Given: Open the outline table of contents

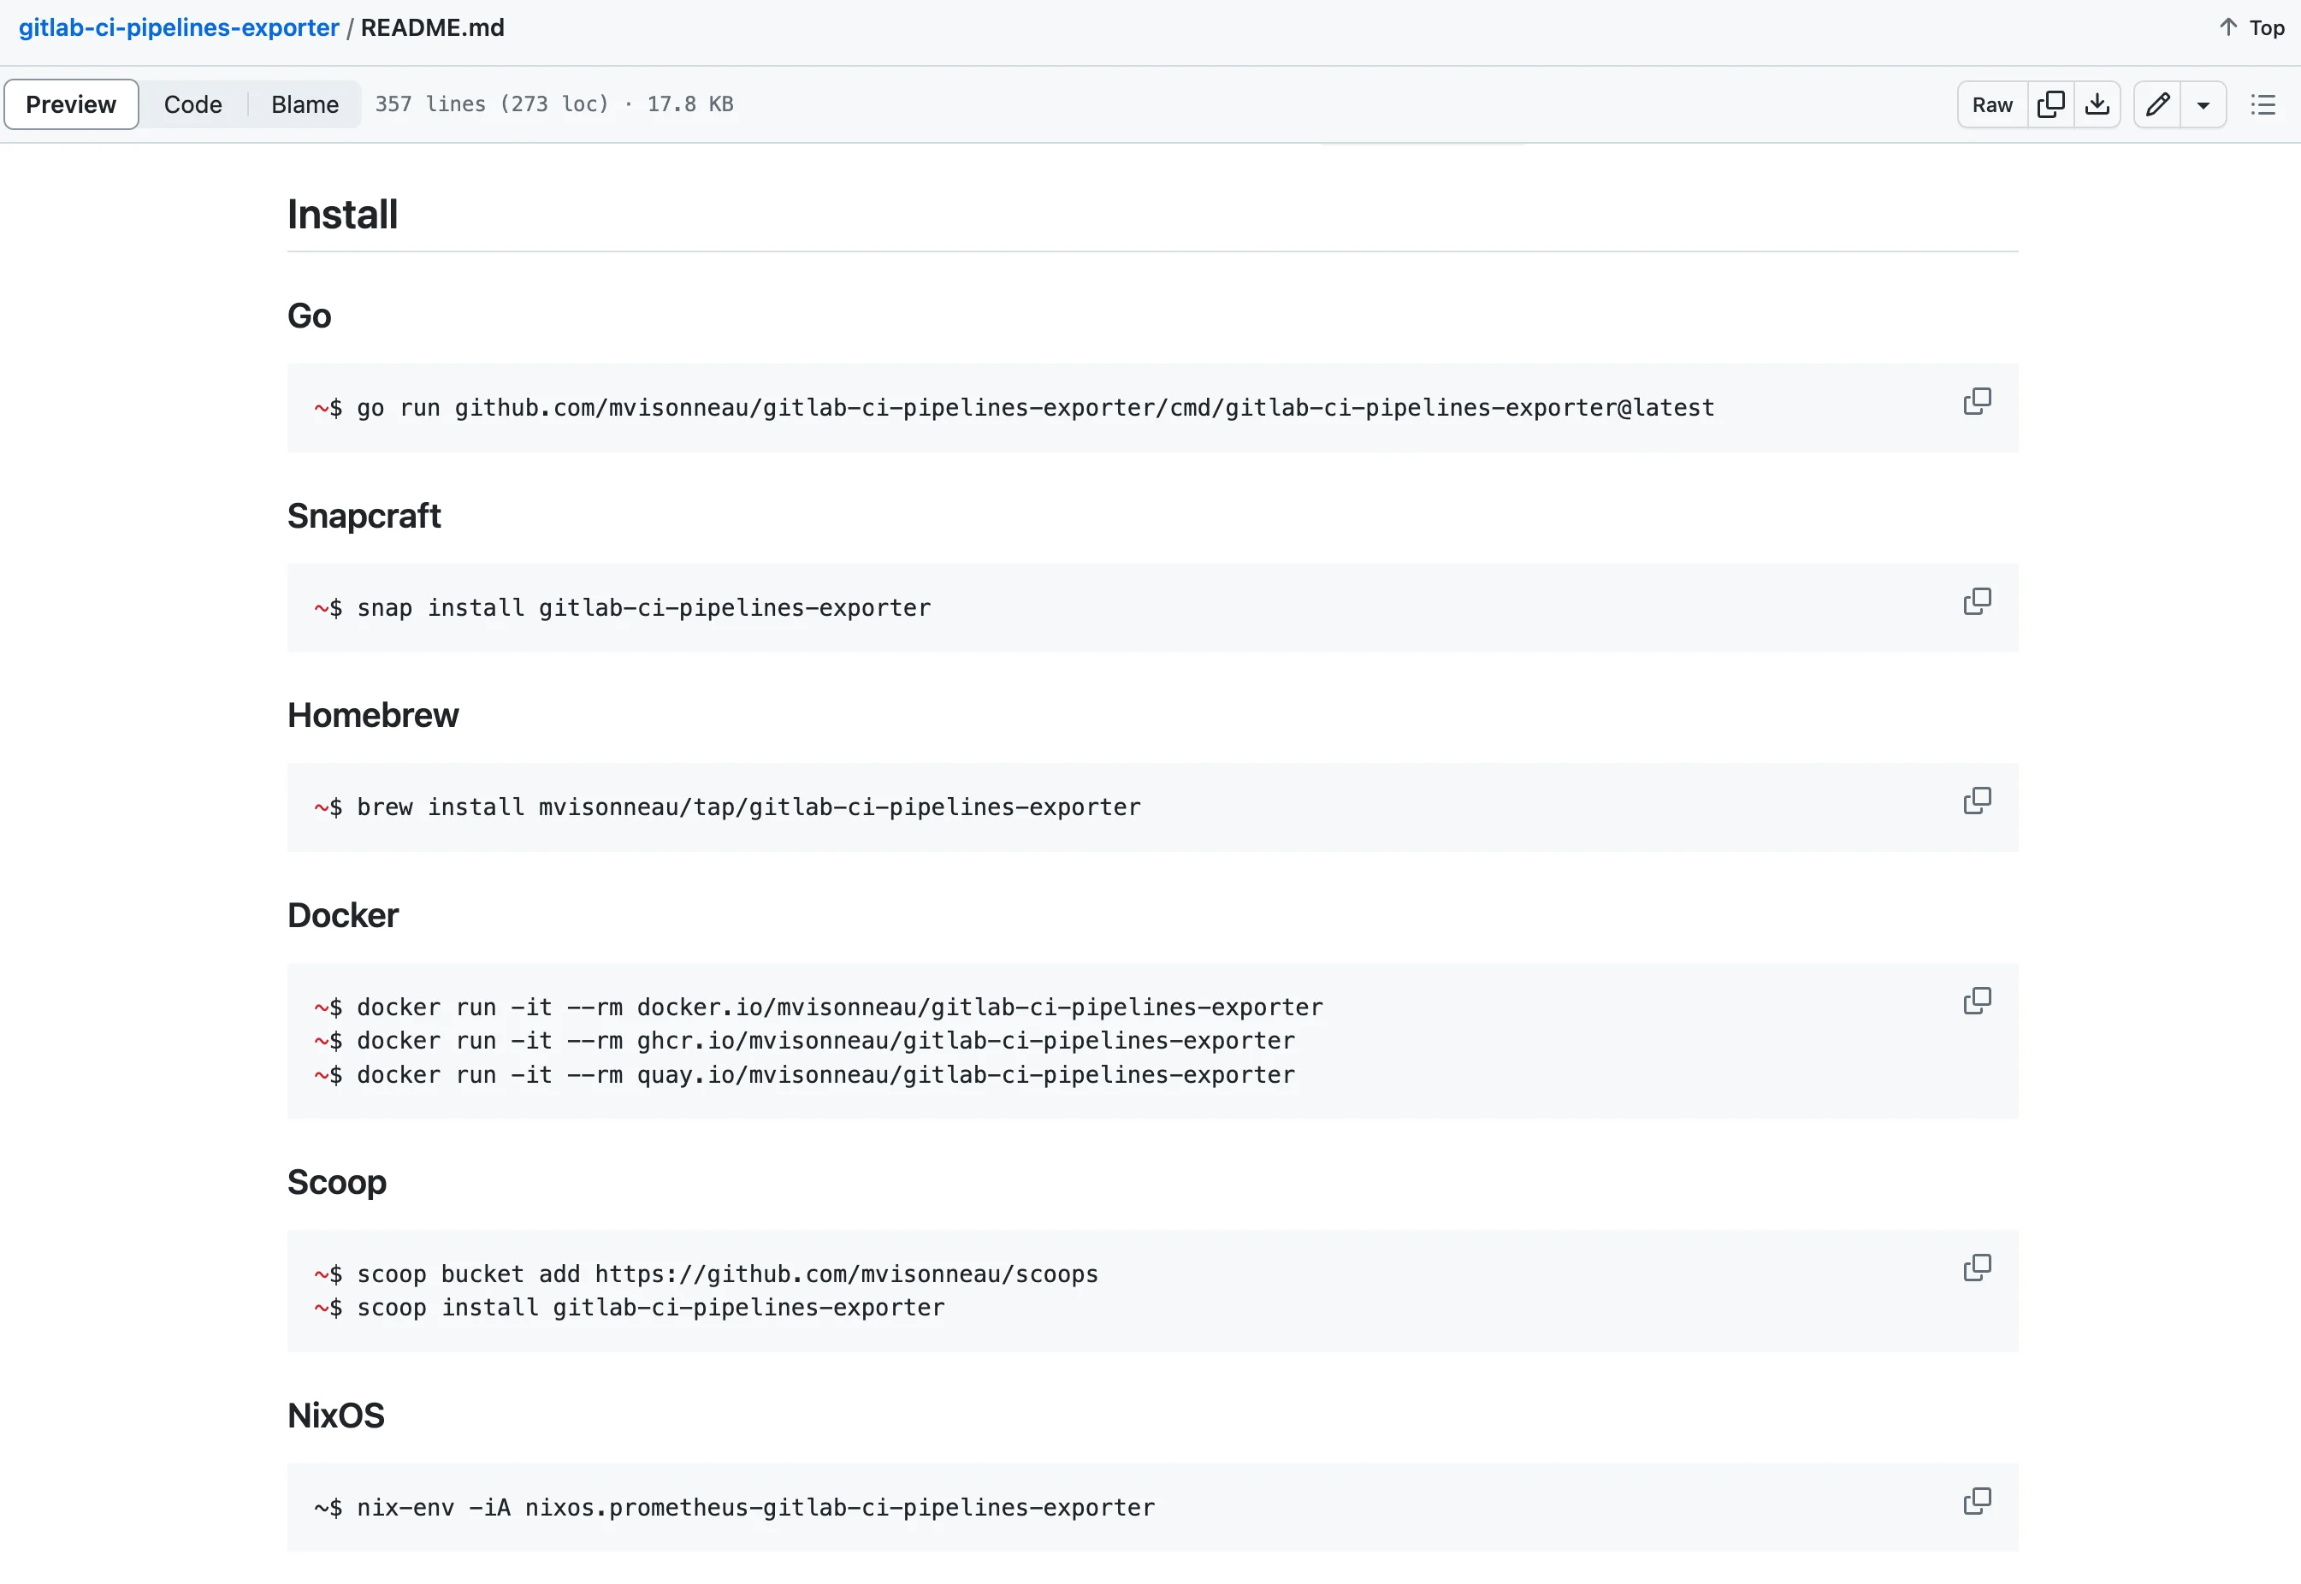Looking at the screenshot, I should [2263, 104].
